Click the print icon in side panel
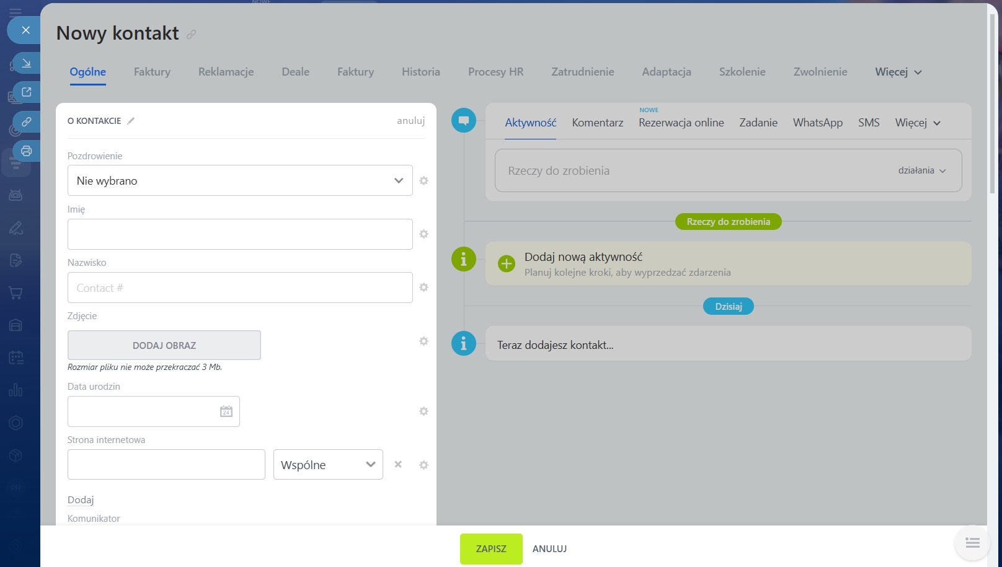This screenshot has width=1002, height=567. coord(26,151)
